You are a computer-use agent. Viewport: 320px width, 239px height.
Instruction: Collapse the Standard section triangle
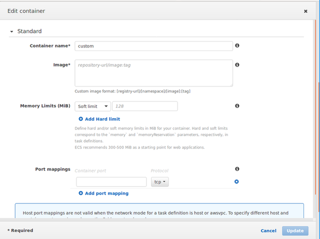pos(11,31)
